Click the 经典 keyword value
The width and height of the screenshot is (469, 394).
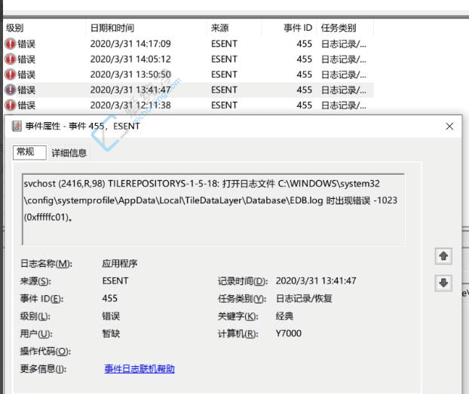point(284,316)
